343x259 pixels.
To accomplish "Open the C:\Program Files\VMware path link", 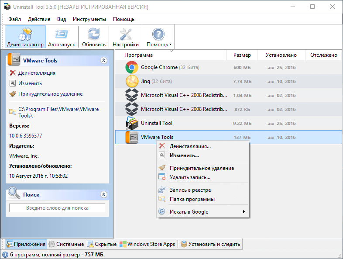I will click(x=58, y=112).
